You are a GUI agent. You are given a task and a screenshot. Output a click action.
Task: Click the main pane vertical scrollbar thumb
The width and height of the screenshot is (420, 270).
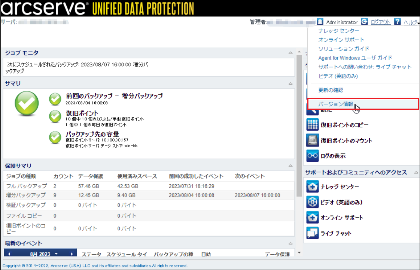click(299, 126)
